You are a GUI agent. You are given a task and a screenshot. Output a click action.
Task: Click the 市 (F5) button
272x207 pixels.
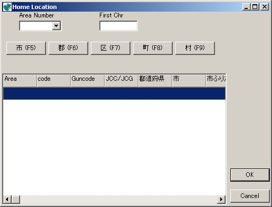coord(26,48)
